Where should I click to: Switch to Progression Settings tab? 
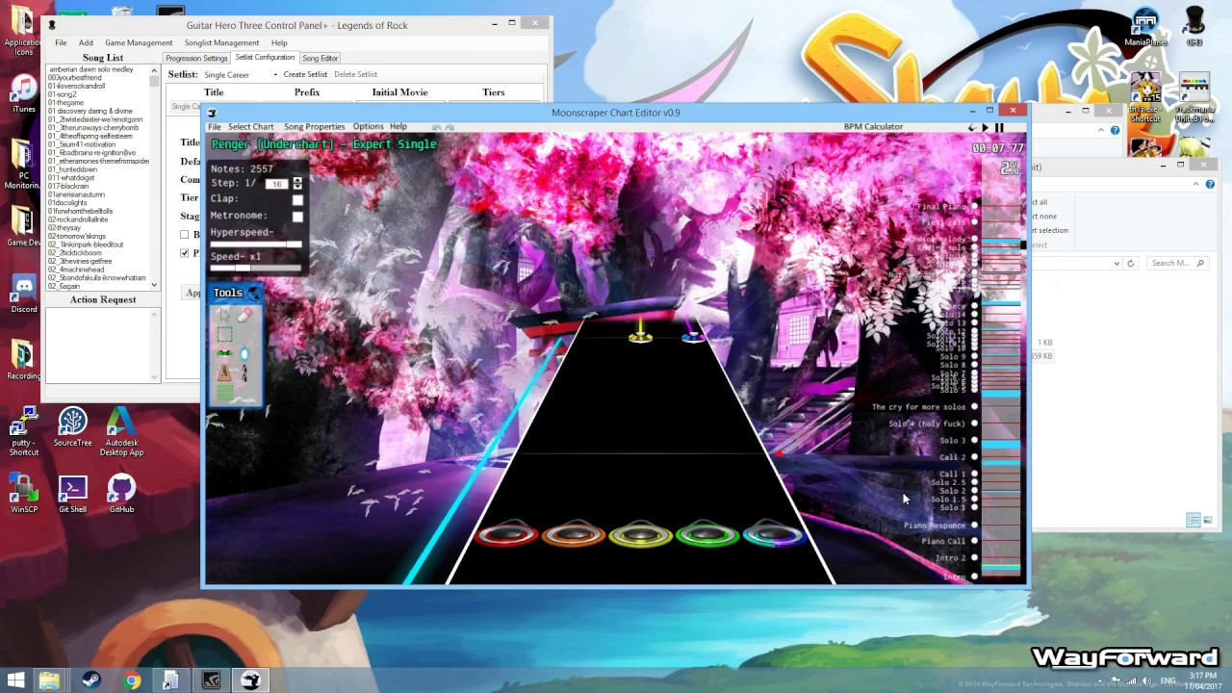tap(196, 59)
